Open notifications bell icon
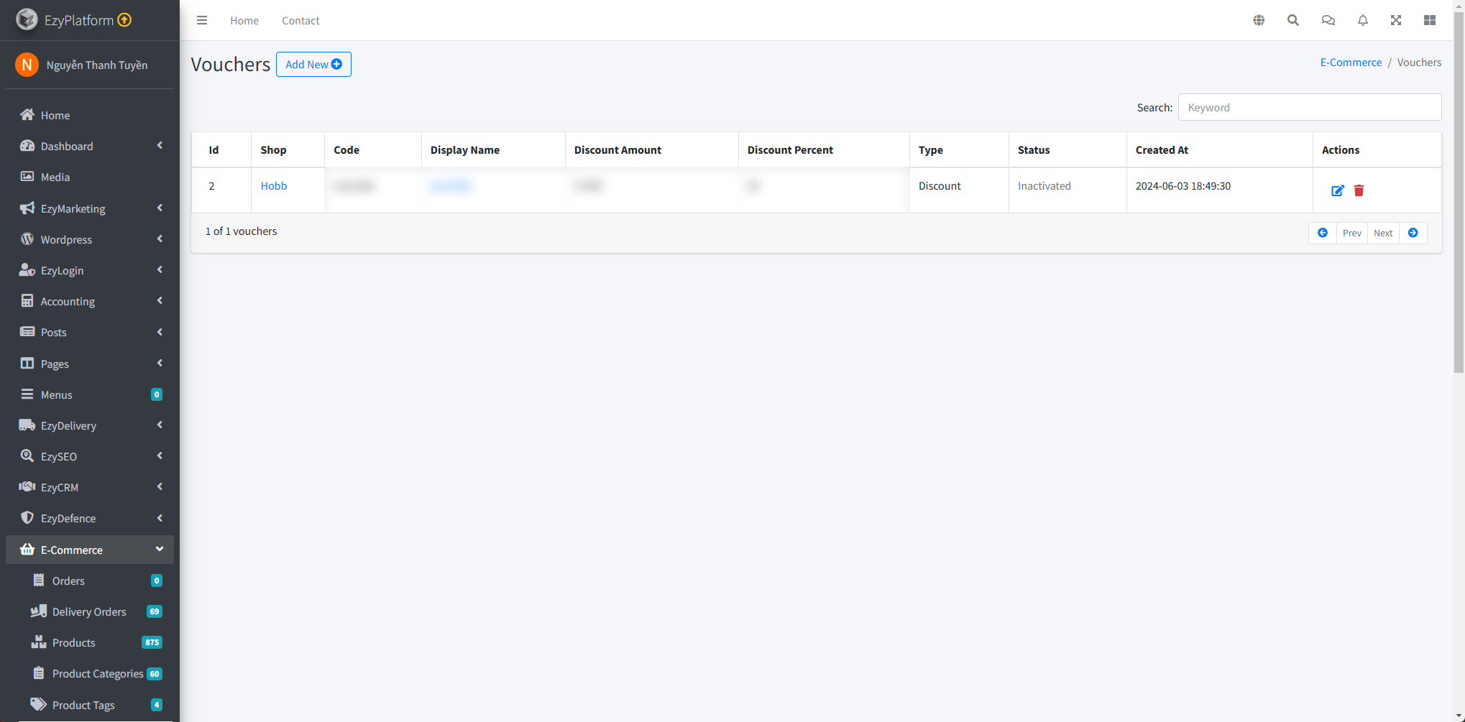The width and height of the screenshot is (1465, 722). [1362, 20]
